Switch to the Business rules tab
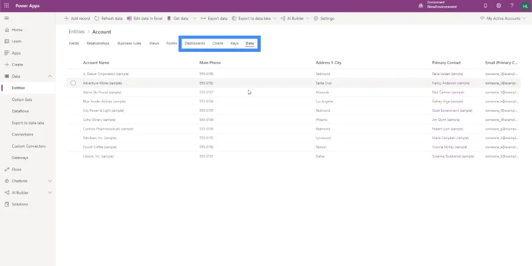Screen dimensions: 532x266 pyautogui.click(x=129, y=43)
